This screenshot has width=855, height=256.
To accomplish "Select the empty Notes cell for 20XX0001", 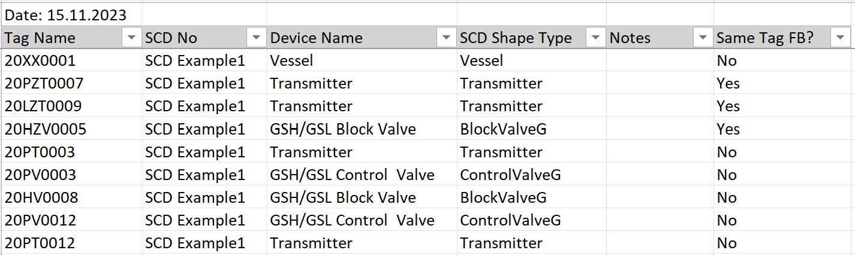I will click(x=660, y=60).
